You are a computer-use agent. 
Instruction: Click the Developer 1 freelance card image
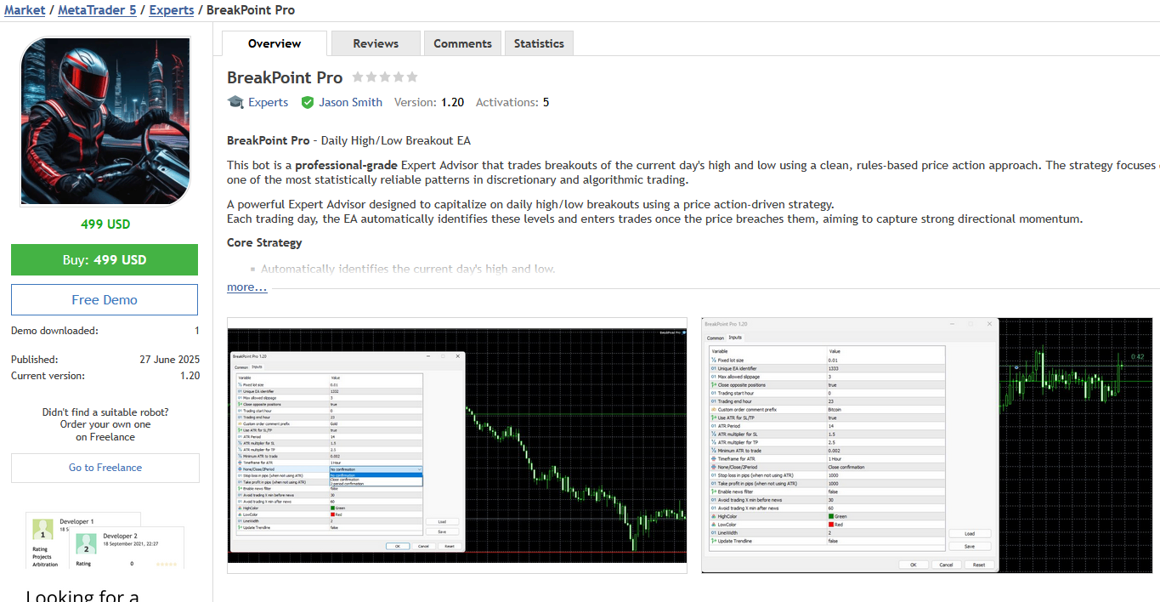[x=83, y=539]
